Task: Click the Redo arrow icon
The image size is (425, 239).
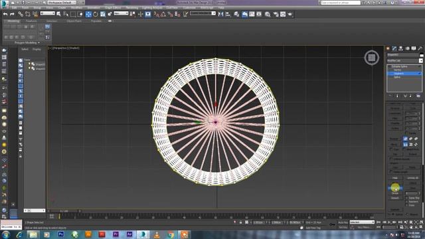Action: tap(12, 14)
